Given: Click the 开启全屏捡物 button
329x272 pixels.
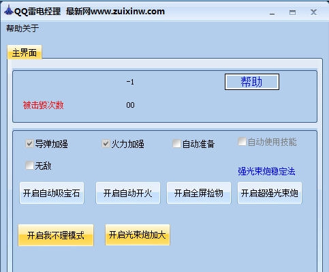Looking at the screenshot, I should tap(199, 193).
